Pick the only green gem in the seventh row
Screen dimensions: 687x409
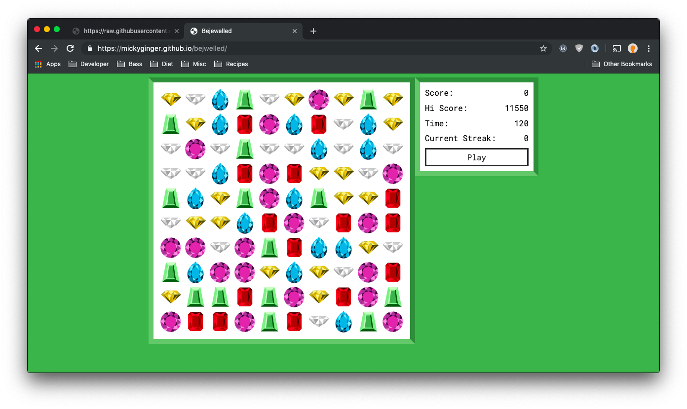point(269,247)
